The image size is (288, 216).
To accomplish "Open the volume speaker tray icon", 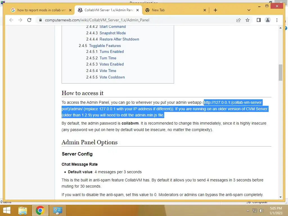I will [261, 211].
